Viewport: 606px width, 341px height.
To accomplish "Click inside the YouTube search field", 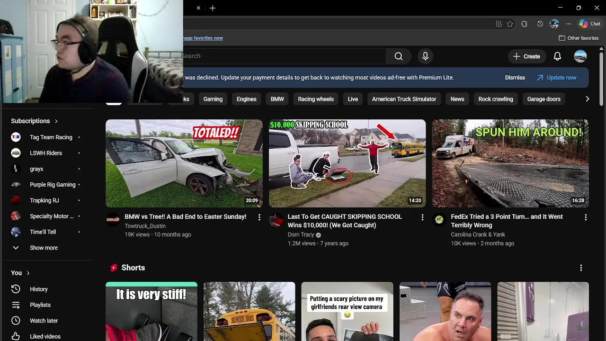I will click(284, 56).
